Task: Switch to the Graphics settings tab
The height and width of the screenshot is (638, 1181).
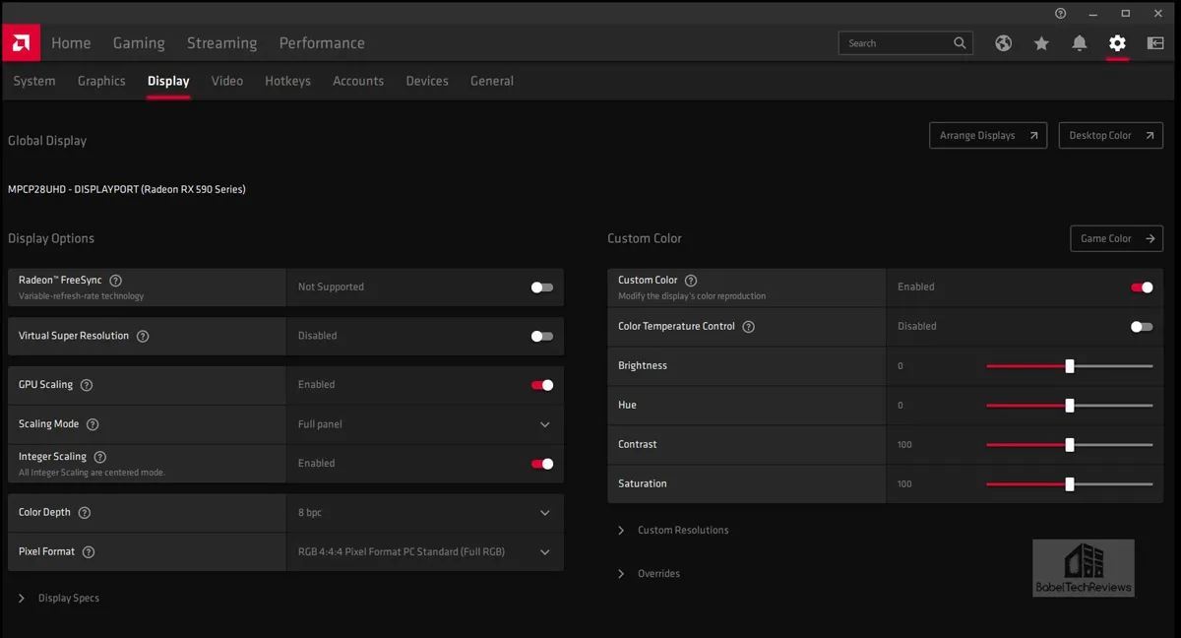Action: [101, 81]
